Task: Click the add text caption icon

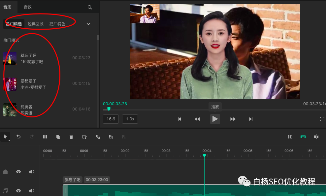Action: tap(84, 137)
